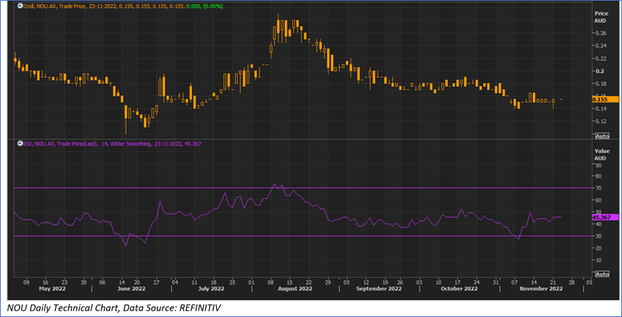Click the '27' date tick in June
622x317 pixels.
[157, 282]
